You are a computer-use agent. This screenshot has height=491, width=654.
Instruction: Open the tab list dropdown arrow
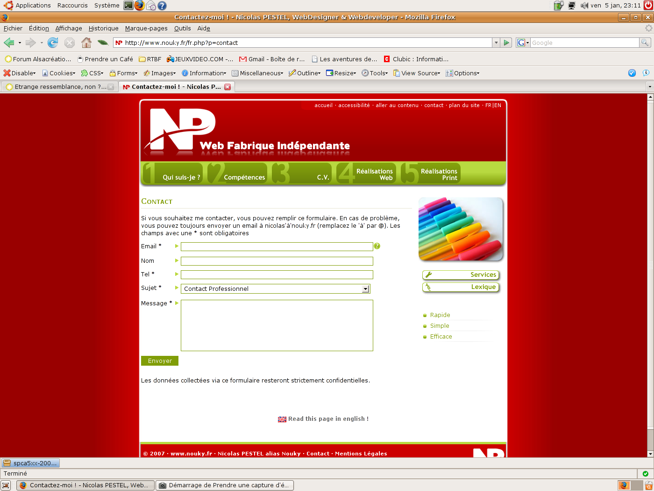point(649,87)
